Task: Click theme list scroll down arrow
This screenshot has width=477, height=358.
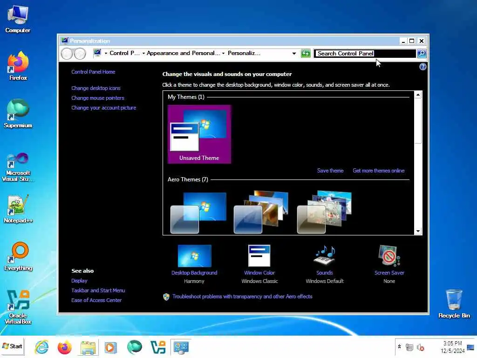Action: point(418,231)
